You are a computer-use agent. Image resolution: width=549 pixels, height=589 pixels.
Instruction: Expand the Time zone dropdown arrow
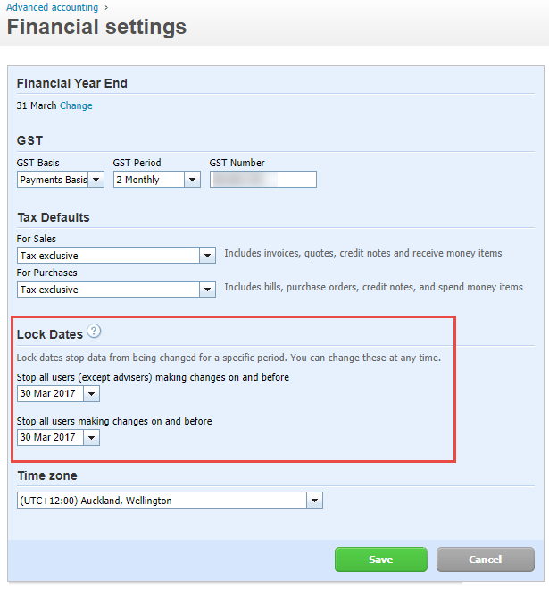click(315, 501)
